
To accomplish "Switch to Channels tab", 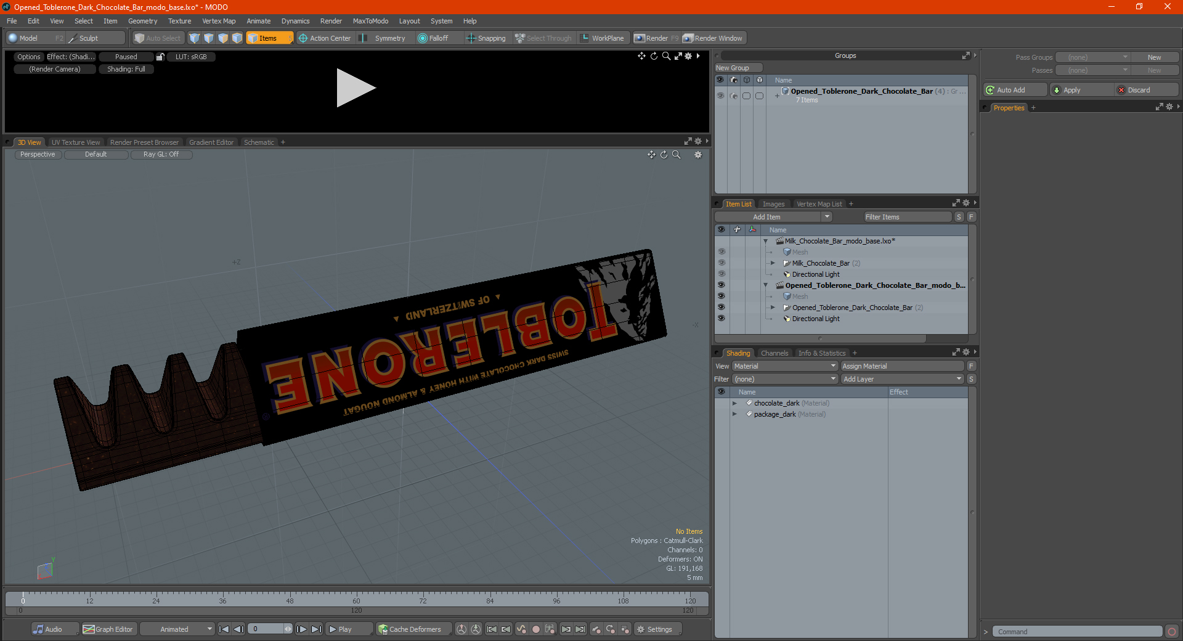I will tap(774, 353).
